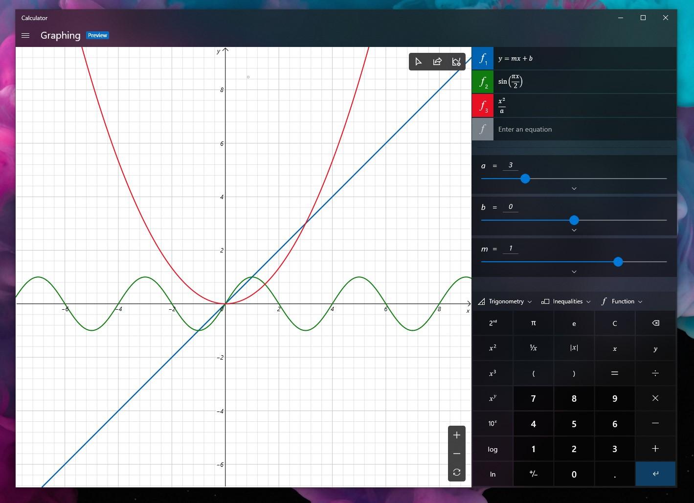Viewport: 694px width, 503px height.
Task: Toggle the 2nd functions key
Action: click(x=493, y=323)
